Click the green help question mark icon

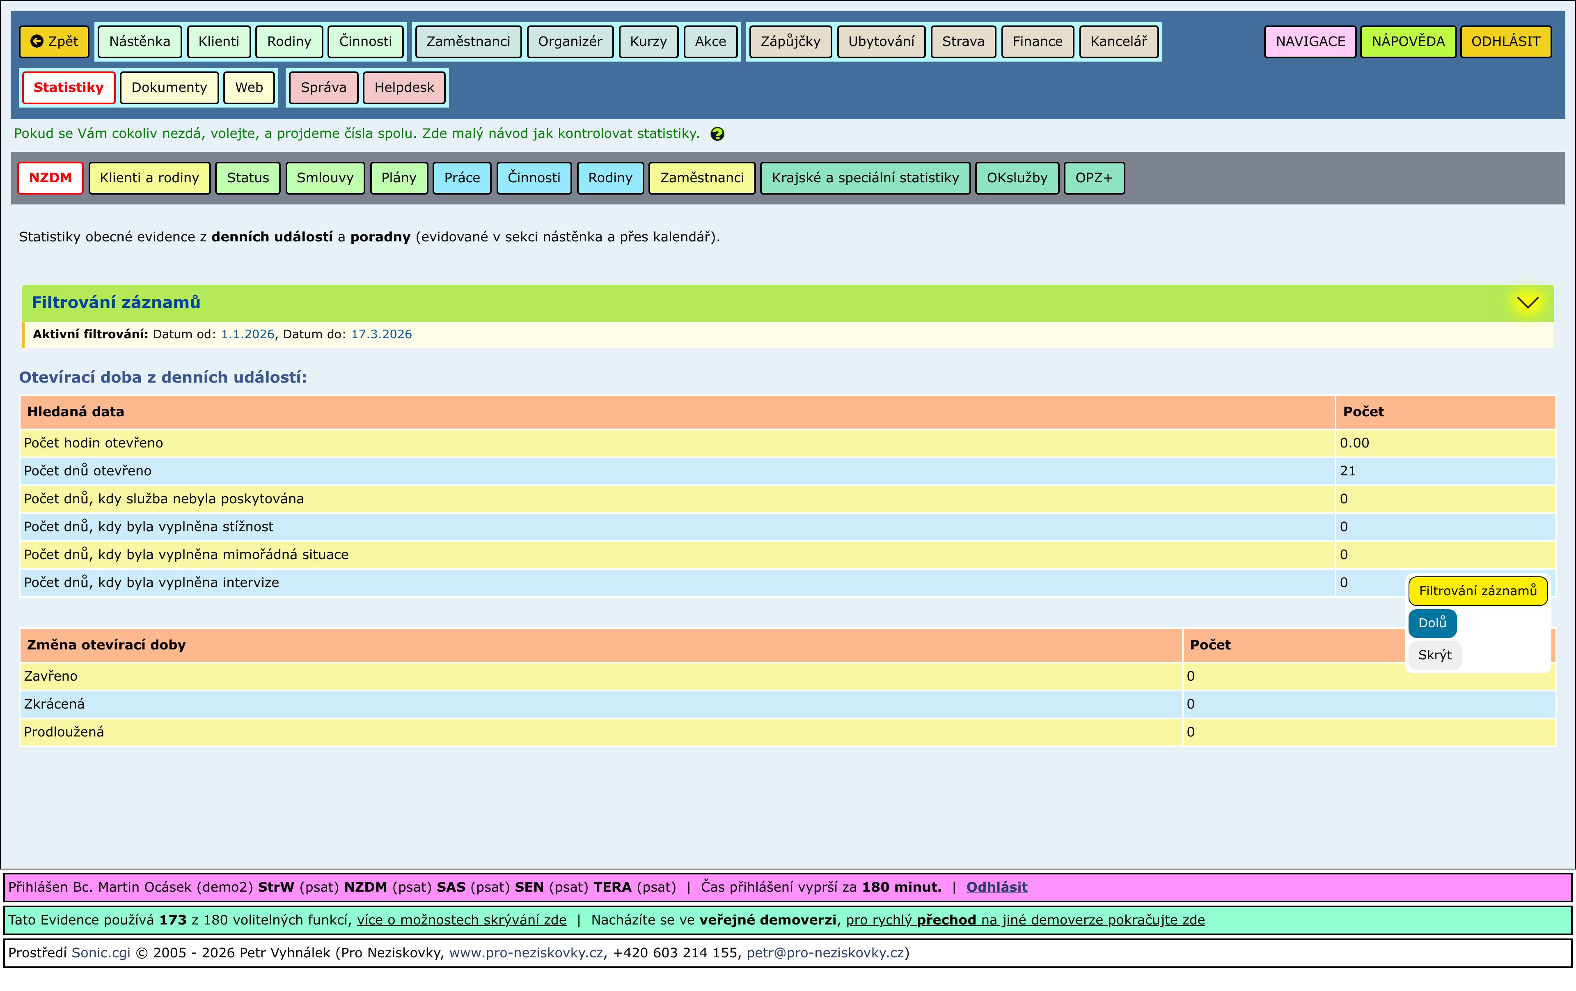pos(717,134)
